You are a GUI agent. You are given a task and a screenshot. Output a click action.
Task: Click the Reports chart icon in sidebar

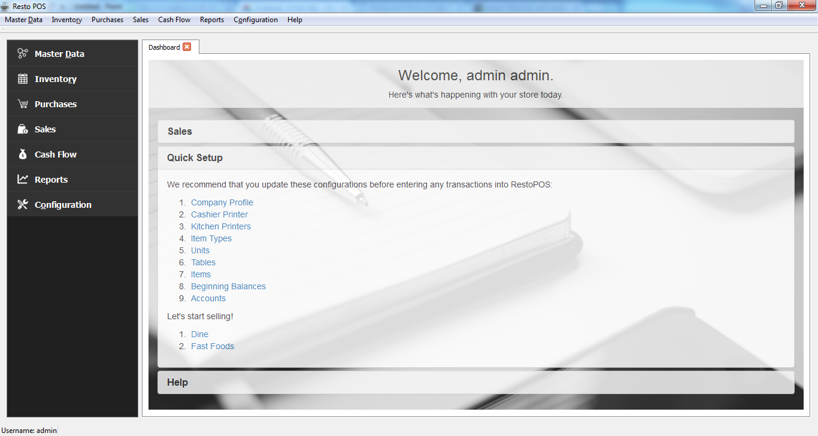23,179
